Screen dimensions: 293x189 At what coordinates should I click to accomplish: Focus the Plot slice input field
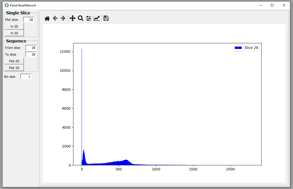pos(29,20)
